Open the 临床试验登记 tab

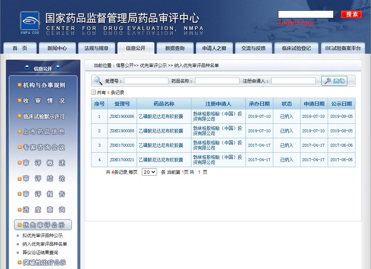tap(296, 48)
